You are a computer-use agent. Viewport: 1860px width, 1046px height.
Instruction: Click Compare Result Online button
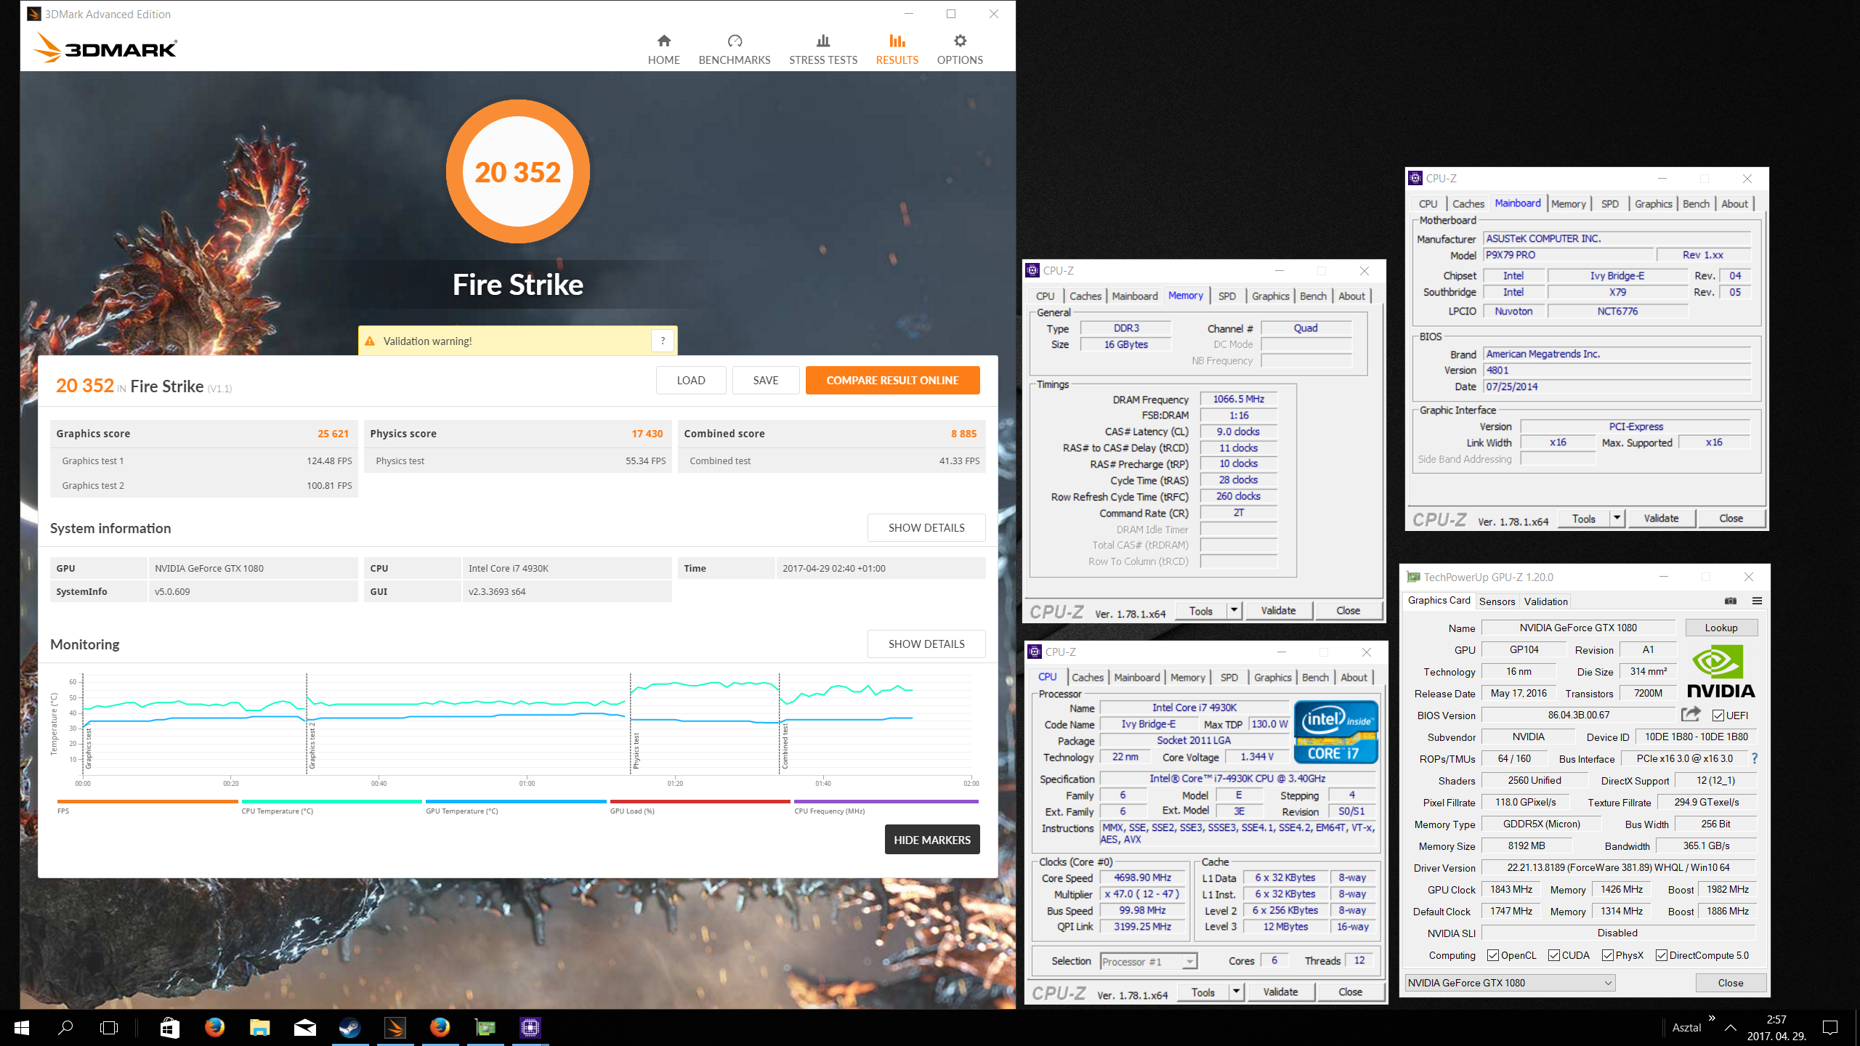[892, 380]
